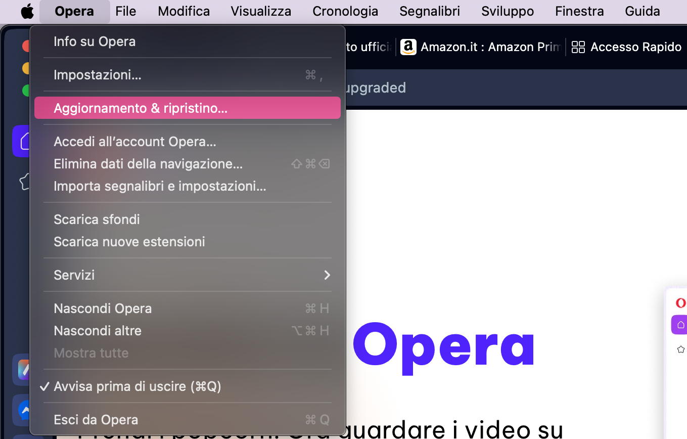Click the star icon in preview thumbnail
Viewport: 687px width, 439px height.
click(681, 349)
